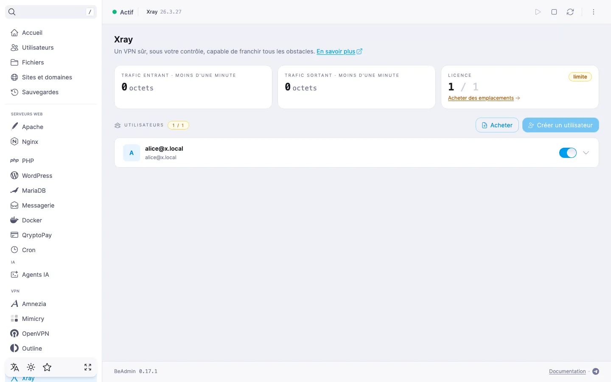Select Apache web server
This screenshot has width=611, height=382.
click(51, 127)
